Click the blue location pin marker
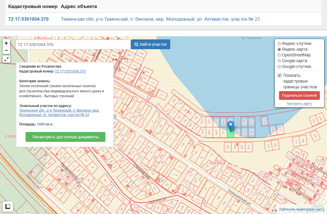Screen dimensions: 327x214 point(231,127)
